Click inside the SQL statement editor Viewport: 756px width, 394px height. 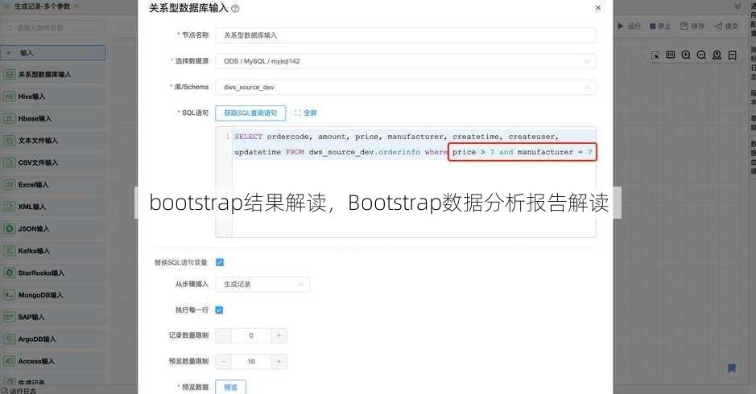pyautogui.click(x=406, y=182)
